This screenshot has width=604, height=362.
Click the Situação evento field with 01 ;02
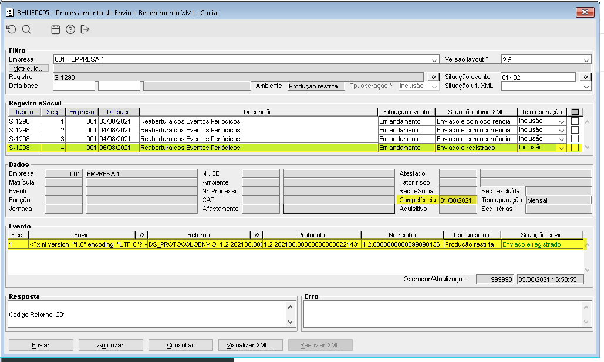538,77
